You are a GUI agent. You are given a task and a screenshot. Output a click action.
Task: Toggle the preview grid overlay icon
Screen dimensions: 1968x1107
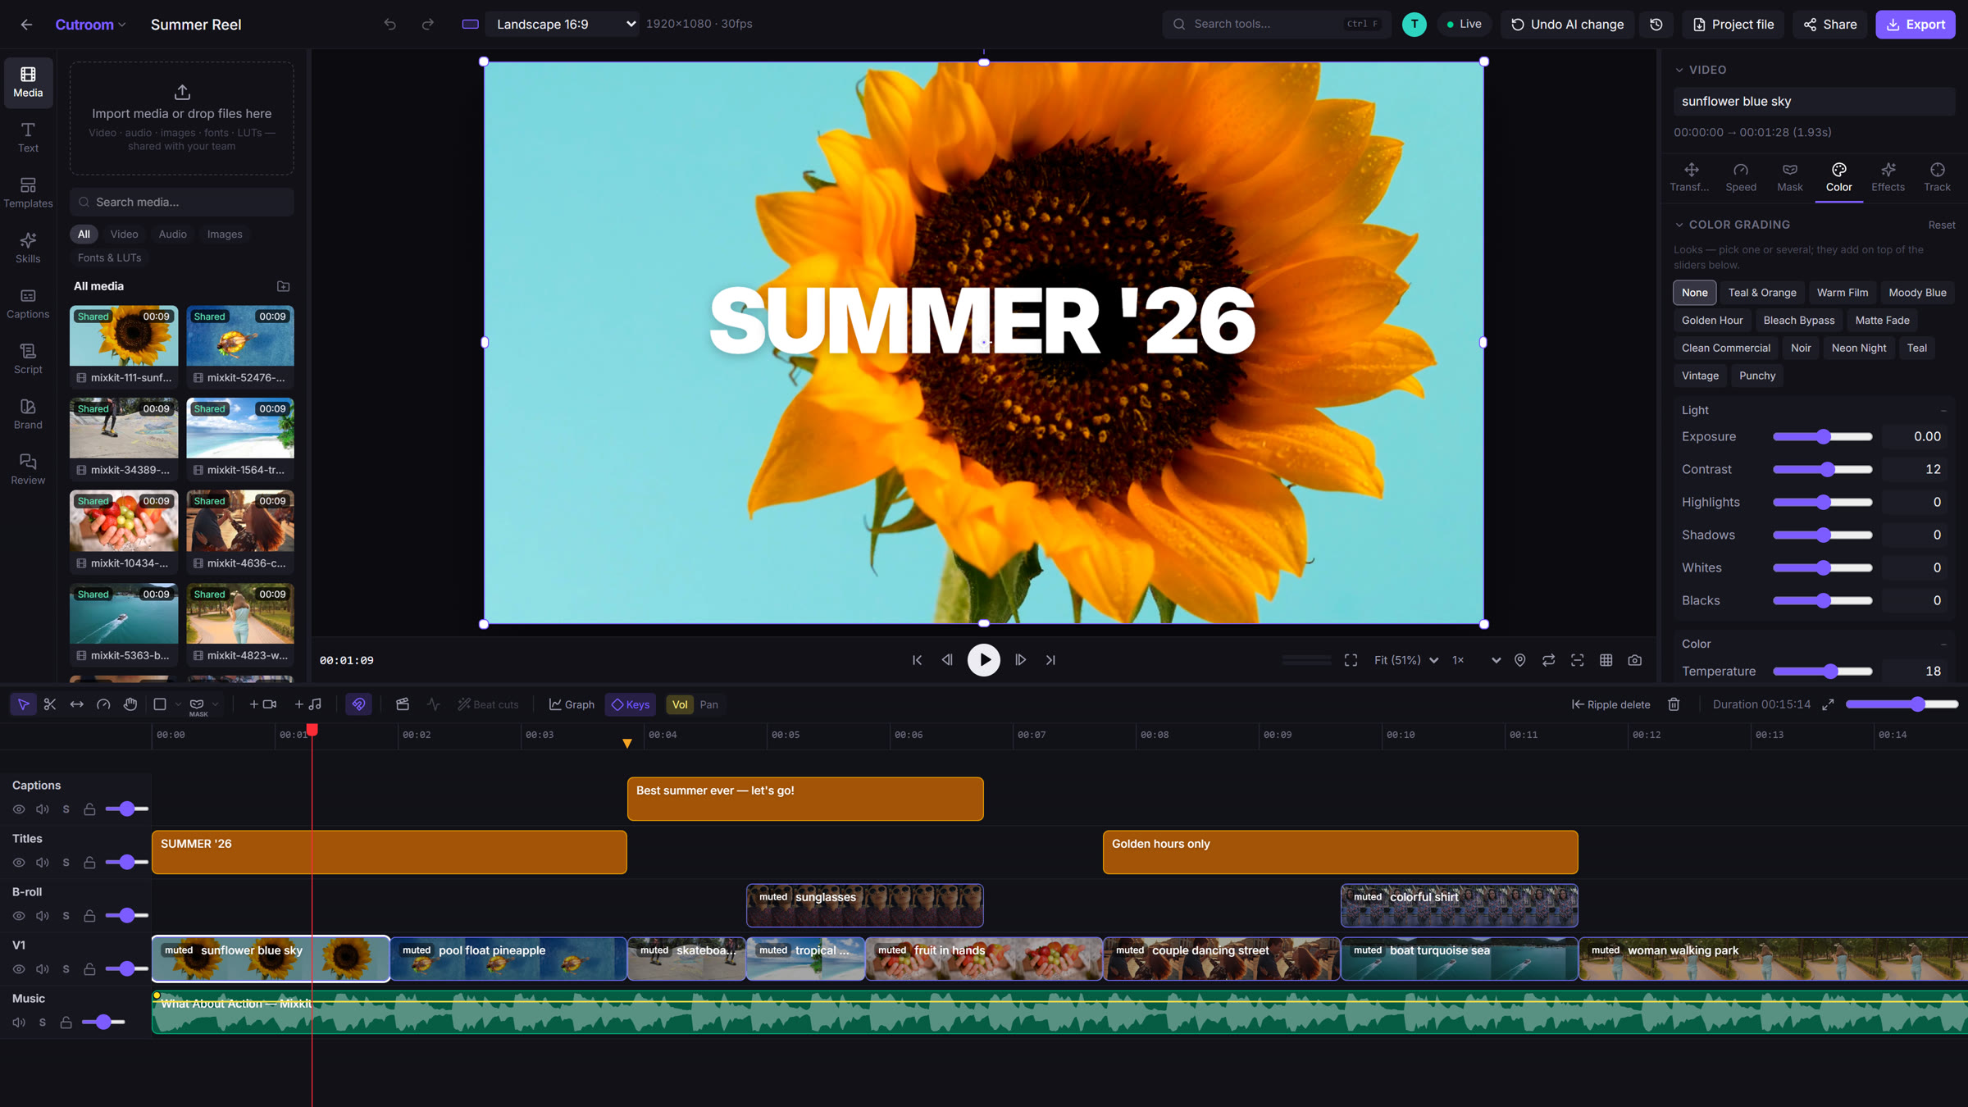click(x=1606, y=660)
